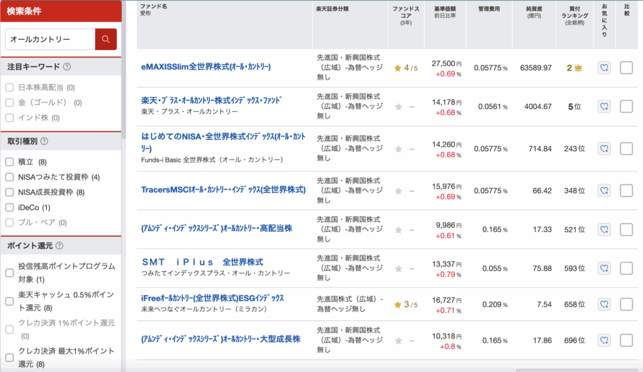Click favorite heart for はじめてのNISA fund

[604, 149]
